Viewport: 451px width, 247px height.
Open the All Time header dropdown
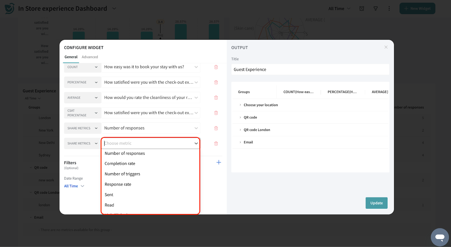[340, 8]
